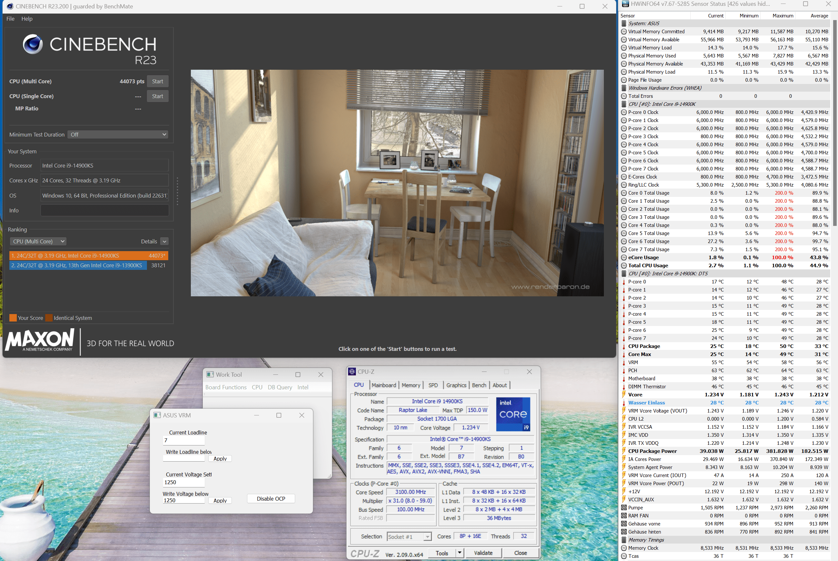Image resolution: width=838 pixels, height=561 pixels.
Task: Click the System: ASUS group icon
Action: pos(624,24)
